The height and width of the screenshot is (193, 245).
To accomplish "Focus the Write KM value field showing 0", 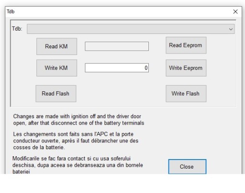I will (x=117, y=68).
